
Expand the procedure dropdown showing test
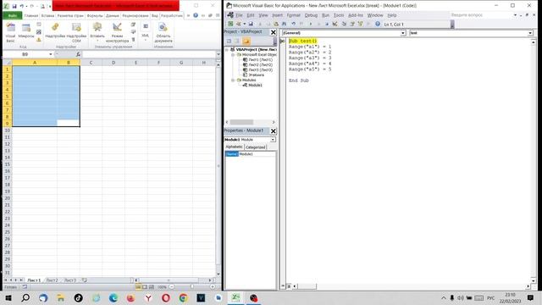pyautogui.click(x=530, y=33)
